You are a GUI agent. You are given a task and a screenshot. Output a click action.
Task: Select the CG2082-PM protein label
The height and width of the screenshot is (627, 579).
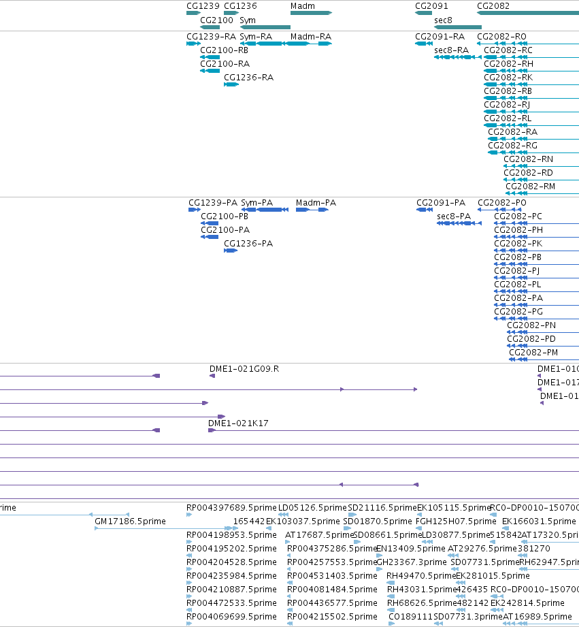point(533,352)
